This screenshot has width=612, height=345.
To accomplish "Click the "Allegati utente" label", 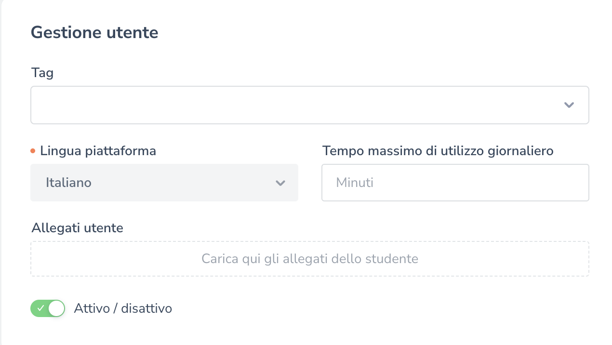I will point(77,227).
